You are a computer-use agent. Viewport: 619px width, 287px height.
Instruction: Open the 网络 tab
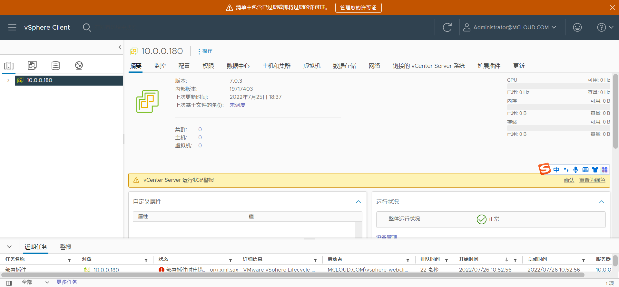tap(374, 66)
